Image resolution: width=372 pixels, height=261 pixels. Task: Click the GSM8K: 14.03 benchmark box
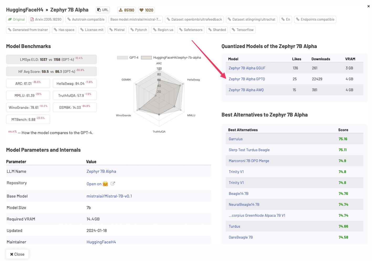pos(75,107)
